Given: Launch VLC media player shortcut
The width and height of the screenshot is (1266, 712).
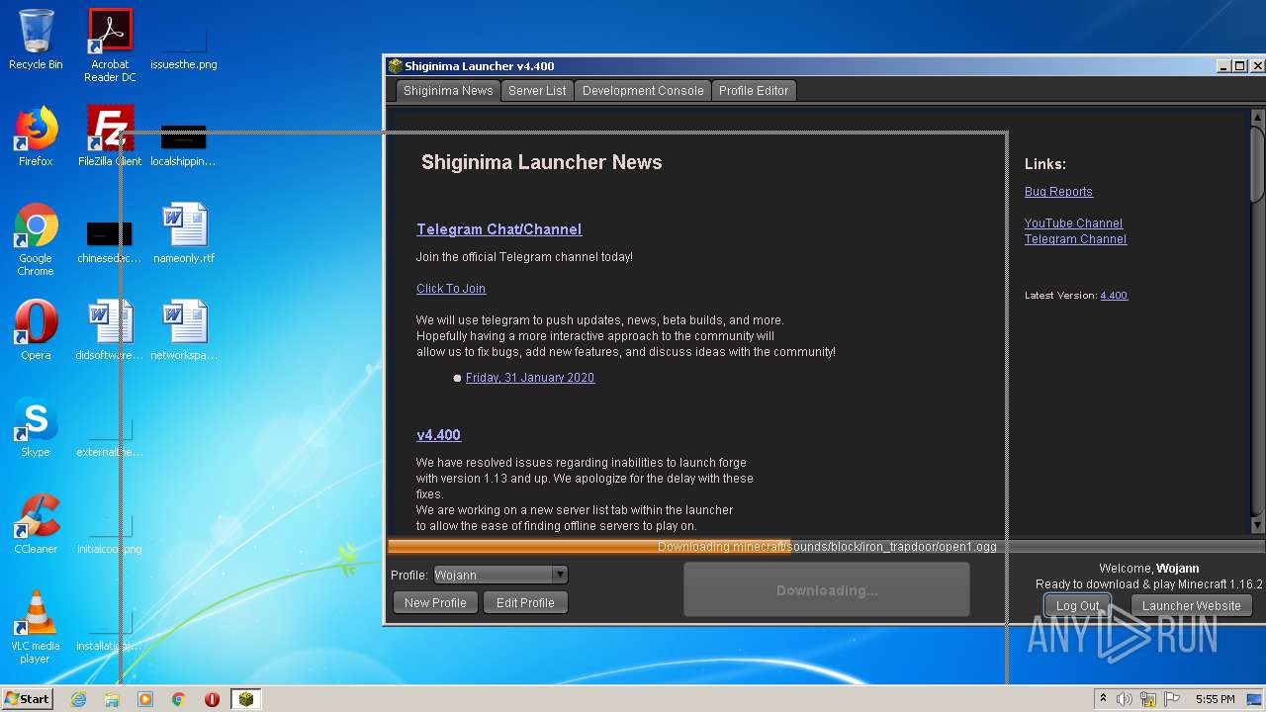Looking at the screenshot, I should tap(36, 628).
